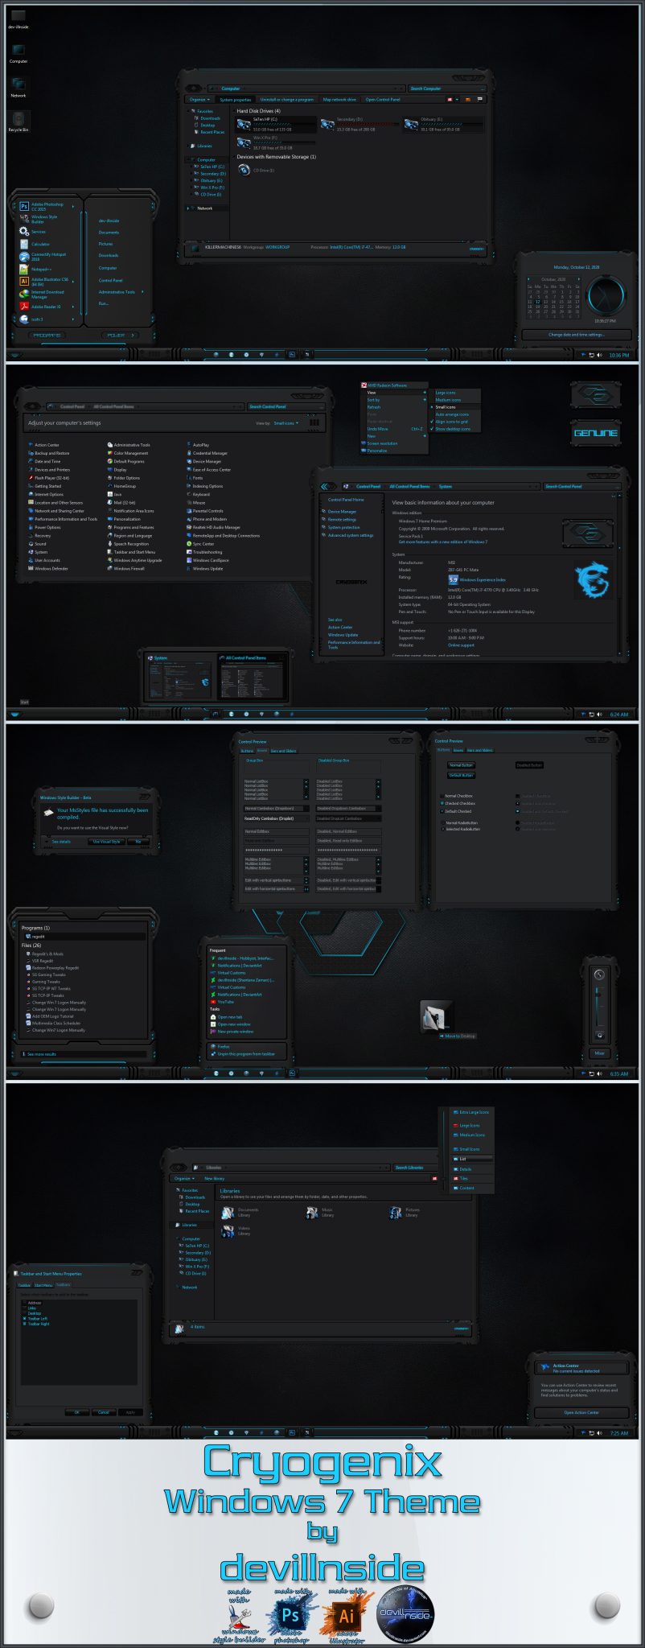Expand Administrative Tools submenu in Start menu
645x1648 pixels.
118,292
